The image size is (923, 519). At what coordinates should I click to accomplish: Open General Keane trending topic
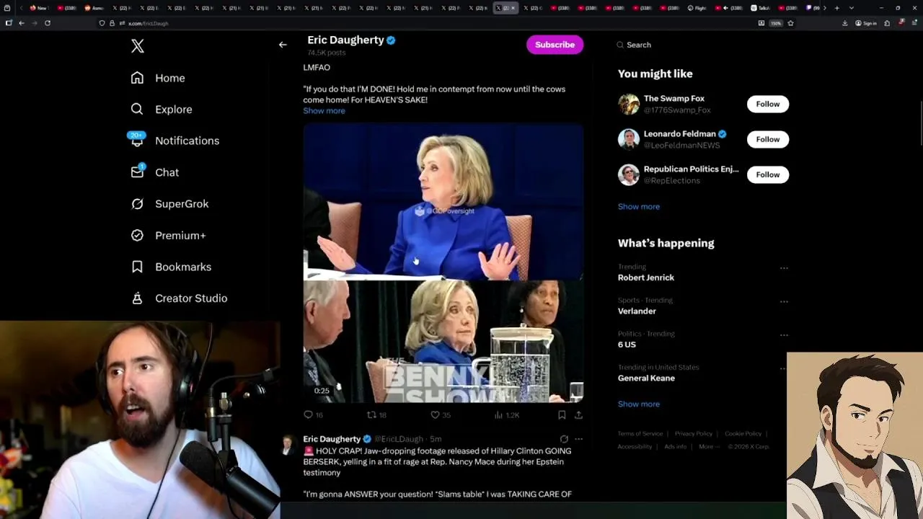(646, 378)
